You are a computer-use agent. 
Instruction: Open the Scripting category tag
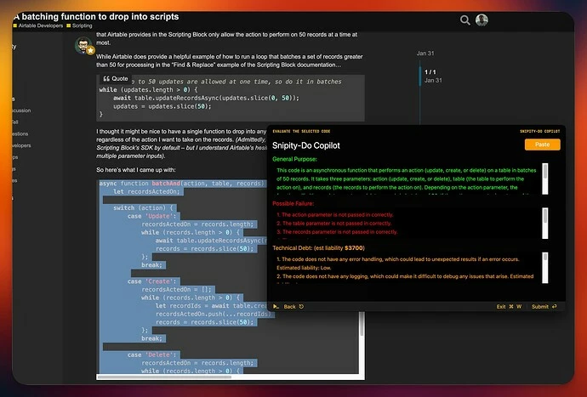click(x=79, y=26)
